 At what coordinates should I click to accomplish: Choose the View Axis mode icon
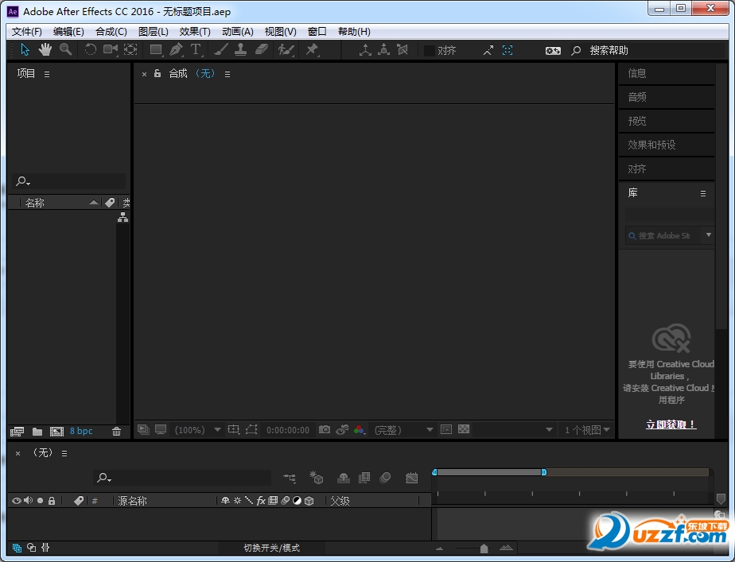pos(402,49)
